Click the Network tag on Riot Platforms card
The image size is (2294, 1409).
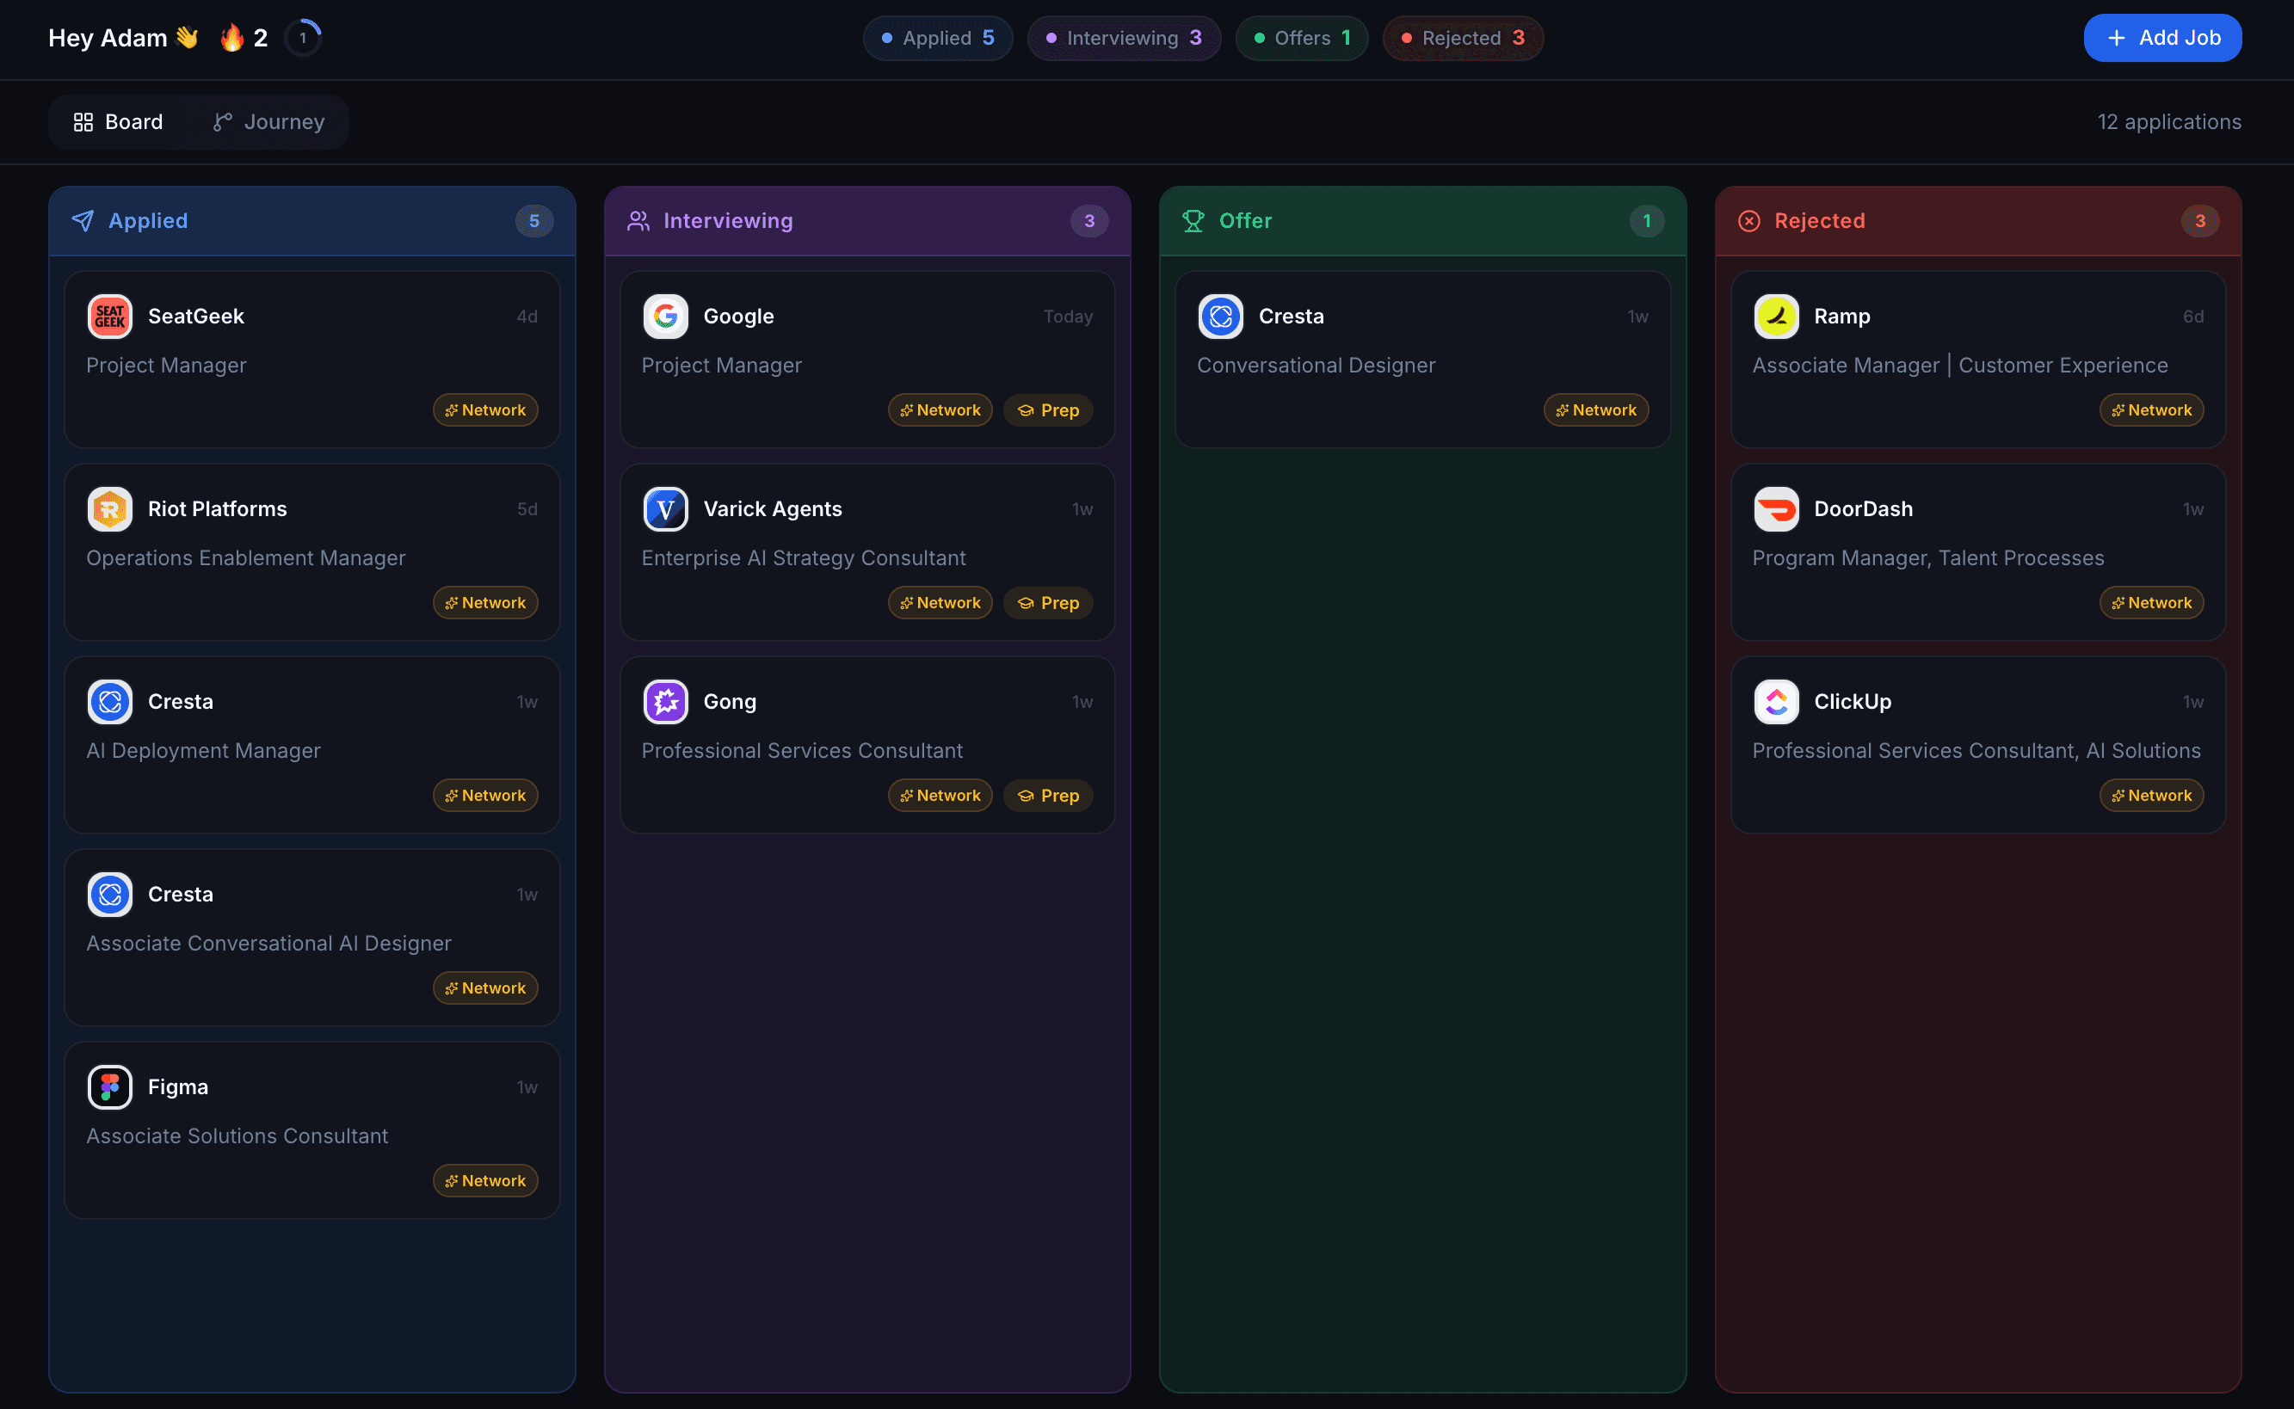(x=485, y=603)
